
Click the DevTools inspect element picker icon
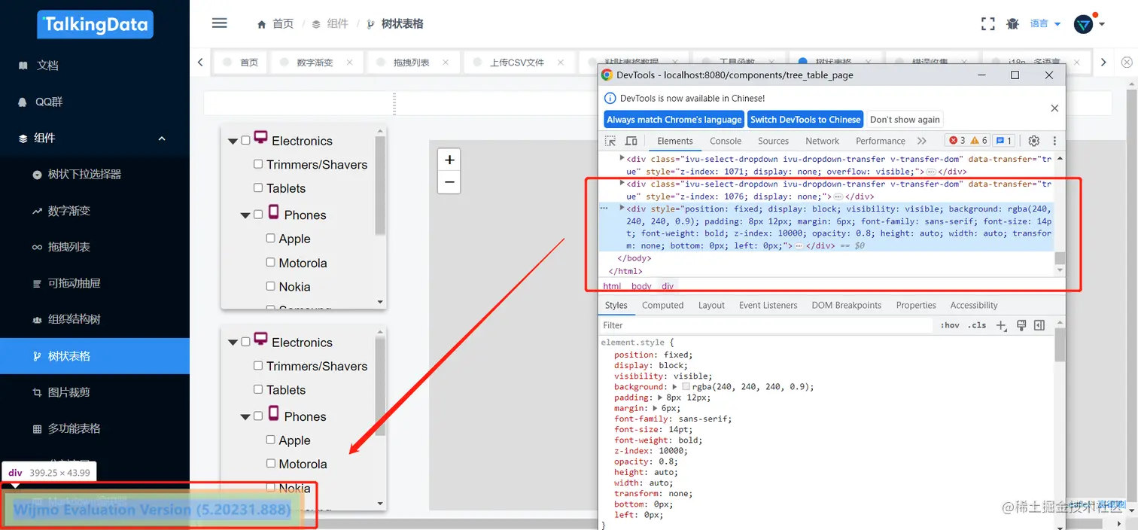610,141
